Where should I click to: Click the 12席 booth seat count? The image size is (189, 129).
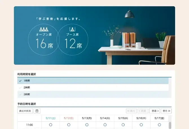coord(73,43)
